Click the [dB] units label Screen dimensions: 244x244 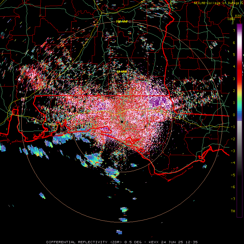click(232, 19)
